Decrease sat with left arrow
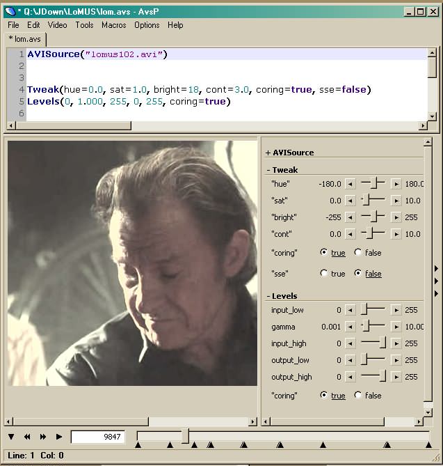 [350, 201]
